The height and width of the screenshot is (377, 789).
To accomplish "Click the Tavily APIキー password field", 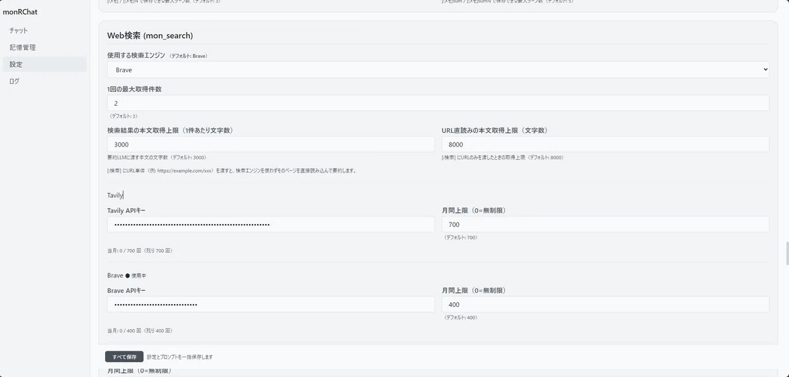I will 271,225.
